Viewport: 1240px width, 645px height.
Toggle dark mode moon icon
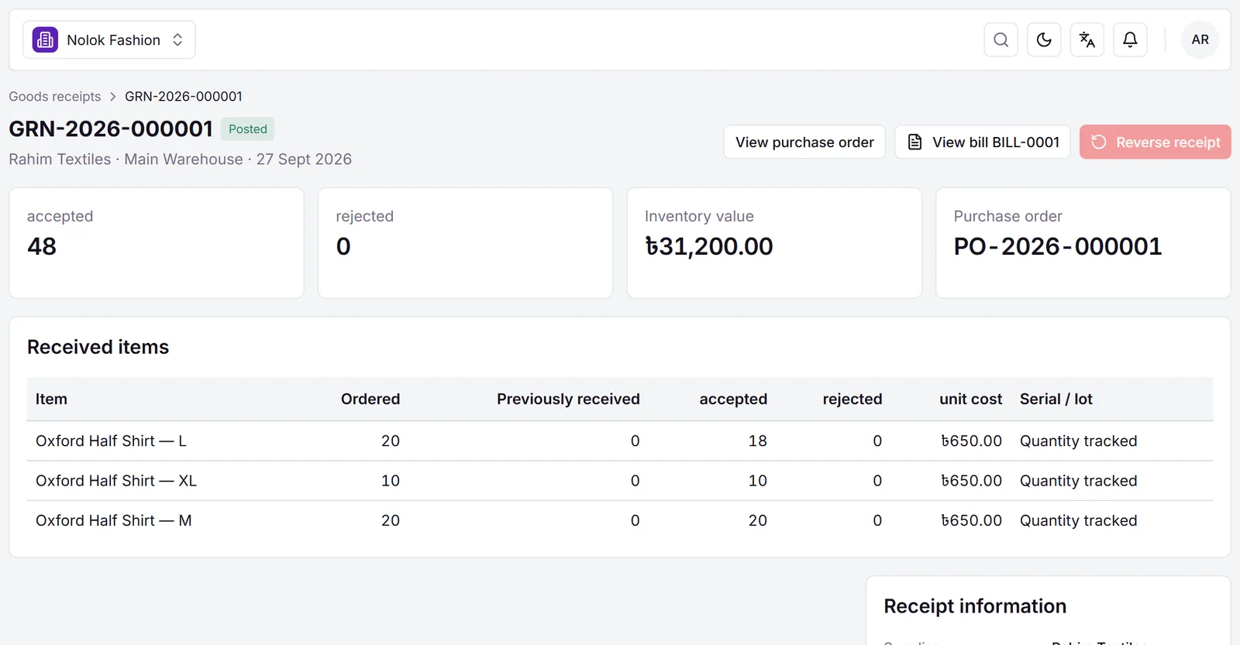(x=1044, y=39)
